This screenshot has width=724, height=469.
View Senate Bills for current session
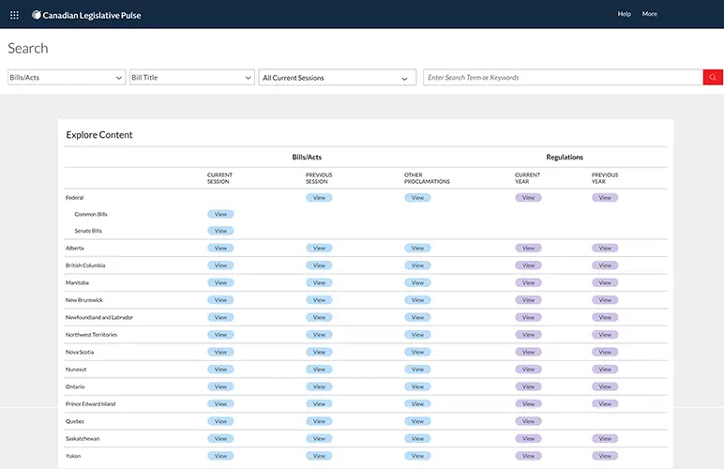point(220,231)
